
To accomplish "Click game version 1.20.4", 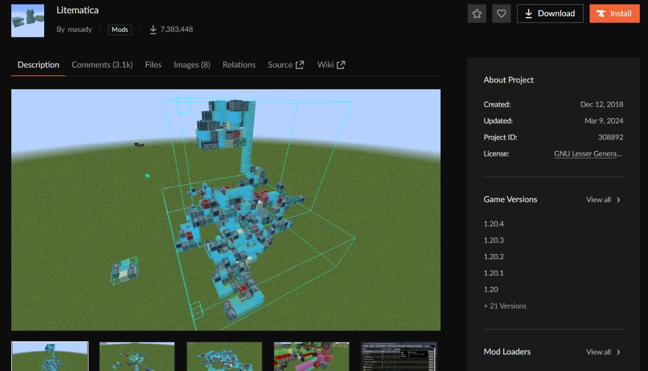I will click(494, 224).
